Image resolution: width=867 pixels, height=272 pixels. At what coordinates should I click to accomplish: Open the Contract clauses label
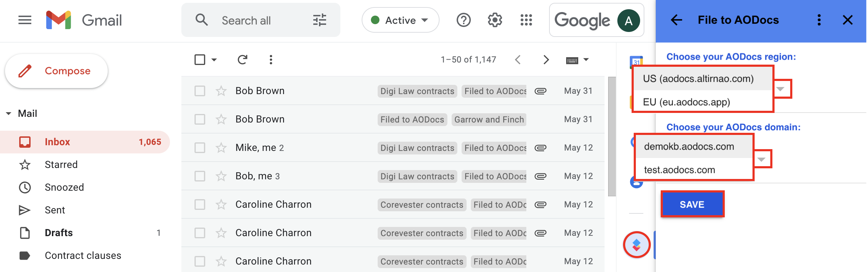[x=85, y=256]
